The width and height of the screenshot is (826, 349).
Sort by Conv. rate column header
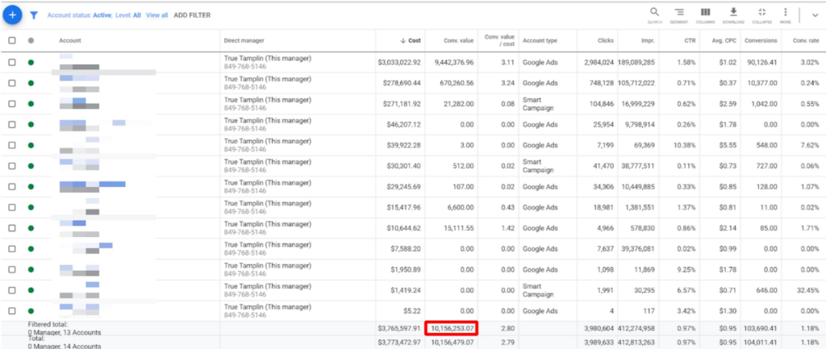pyautogui.click(x=806, y=40)
